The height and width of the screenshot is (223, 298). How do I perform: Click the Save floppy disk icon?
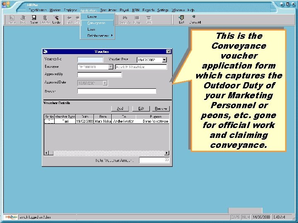coord(34,19)
